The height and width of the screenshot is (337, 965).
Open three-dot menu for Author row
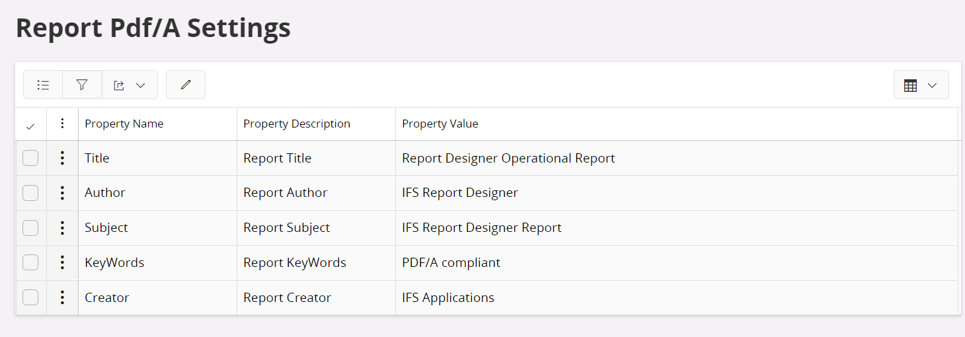pyautogui.click(x=62, y=193)
